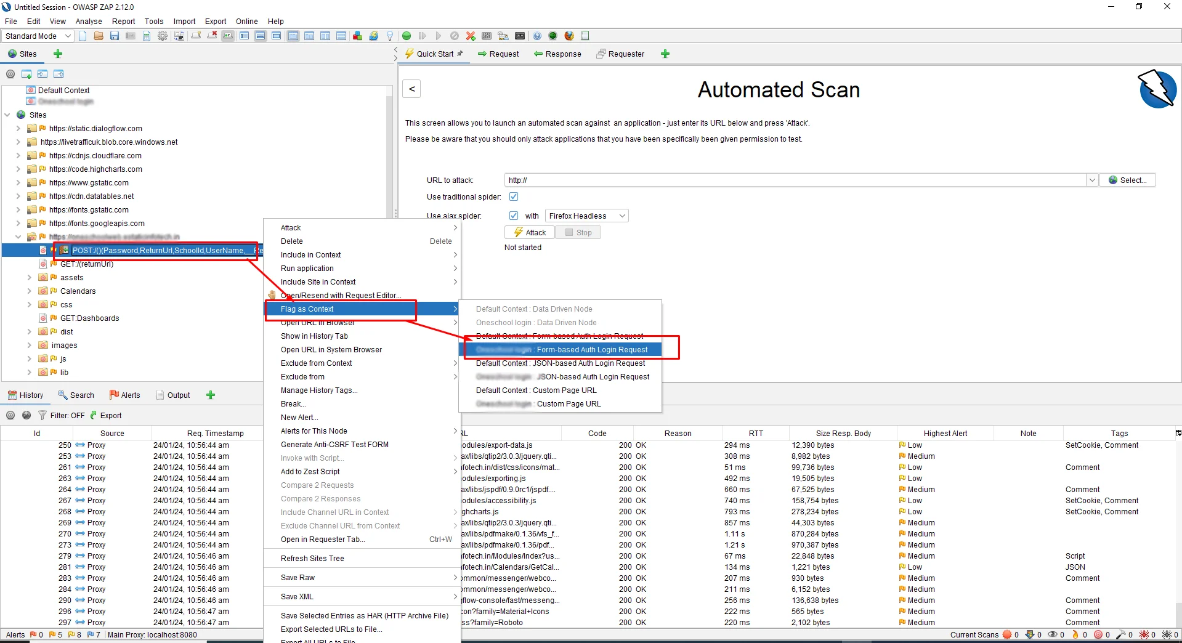Open the Analyse menu

click(x=89, y=21)
